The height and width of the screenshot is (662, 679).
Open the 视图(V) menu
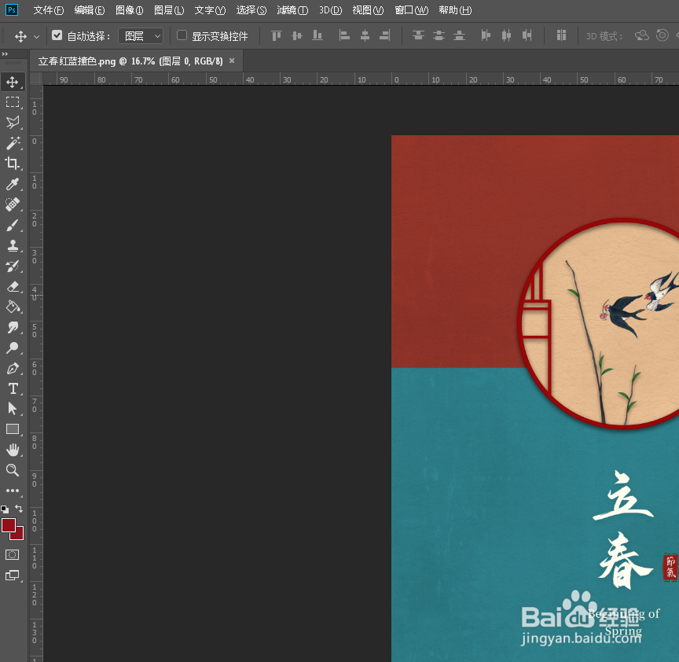point(368,10)
